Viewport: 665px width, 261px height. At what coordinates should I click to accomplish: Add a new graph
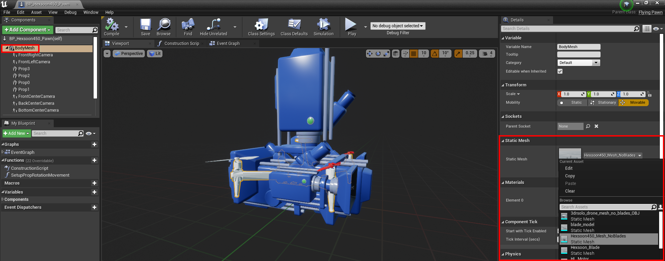pyautogui.click(x=94, y=145)
